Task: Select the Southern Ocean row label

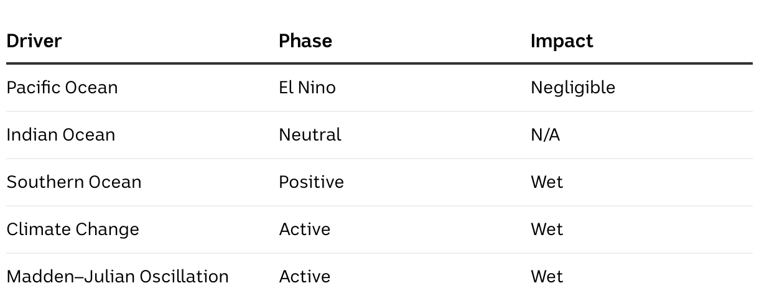Action: [x=73, y=182]
